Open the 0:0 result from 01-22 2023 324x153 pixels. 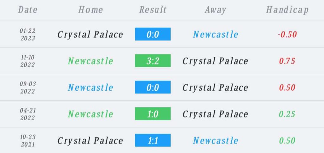153,34
